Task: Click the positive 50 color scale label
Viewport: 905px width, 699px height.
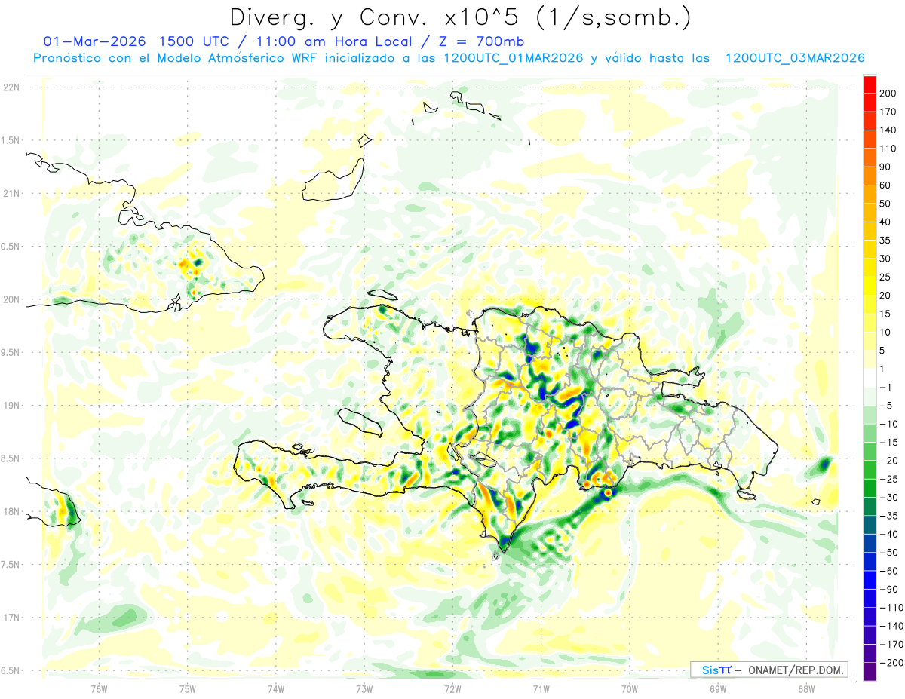Action: click(x=885, y=204)
